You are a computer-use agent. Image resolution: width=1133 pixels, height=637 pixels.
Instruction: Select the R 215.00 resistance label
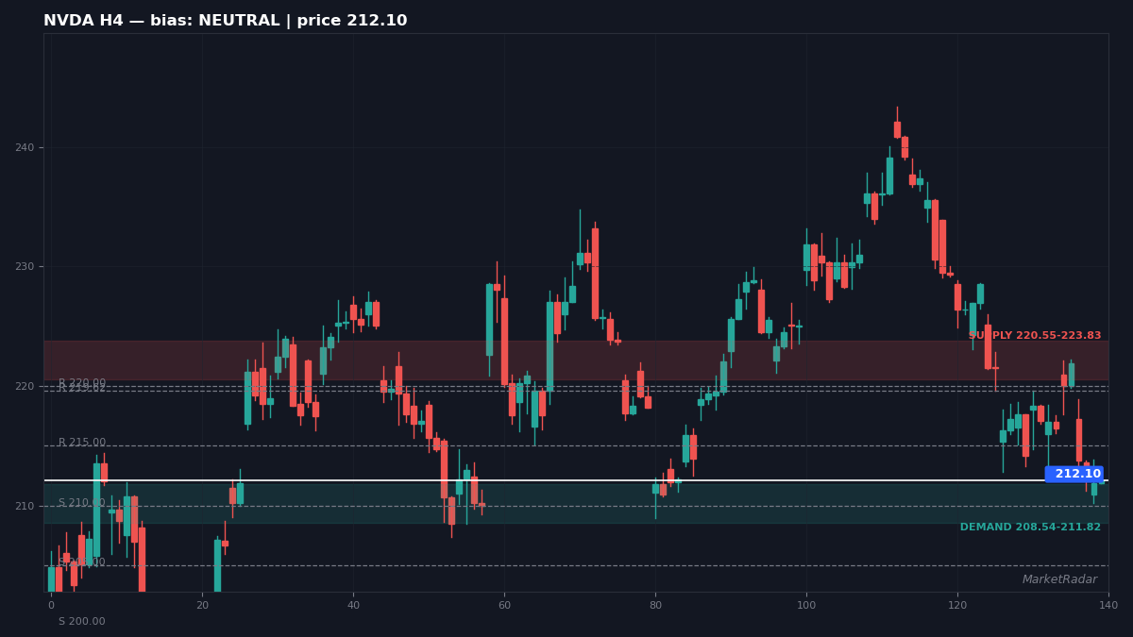coord(82,443)
